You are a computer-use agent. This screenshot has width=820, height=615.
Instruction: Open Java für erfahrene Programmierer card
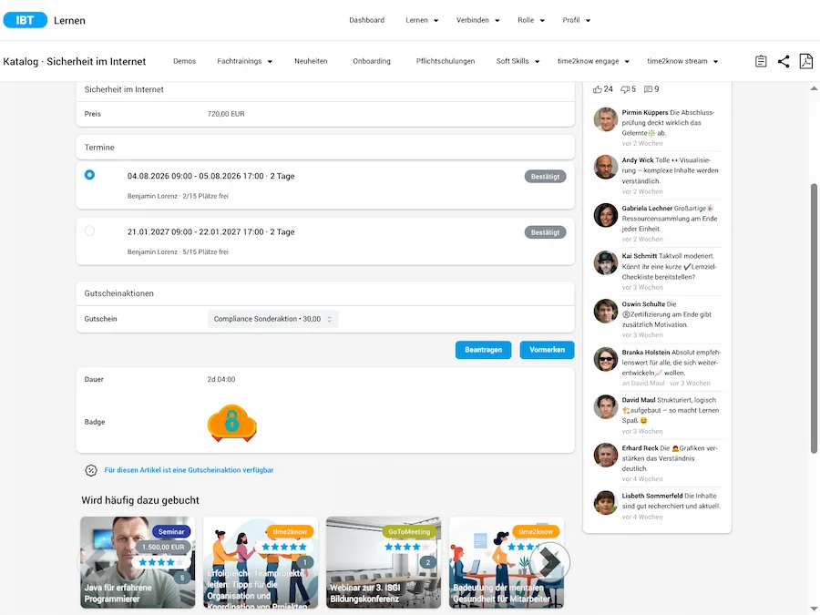coord(138,563)
